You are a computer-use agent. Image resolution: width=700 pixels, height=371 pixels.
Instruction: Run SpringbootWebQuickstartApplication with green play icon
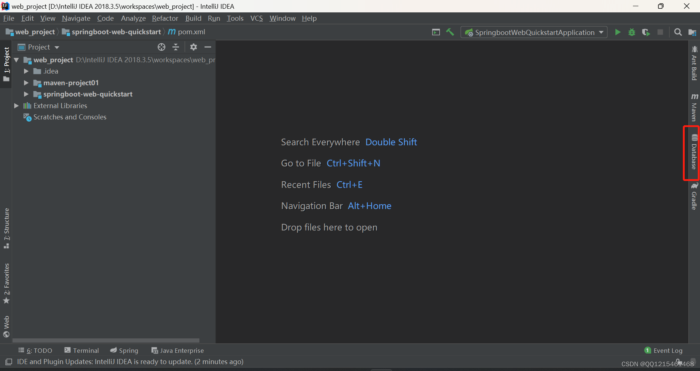(618, 32)
